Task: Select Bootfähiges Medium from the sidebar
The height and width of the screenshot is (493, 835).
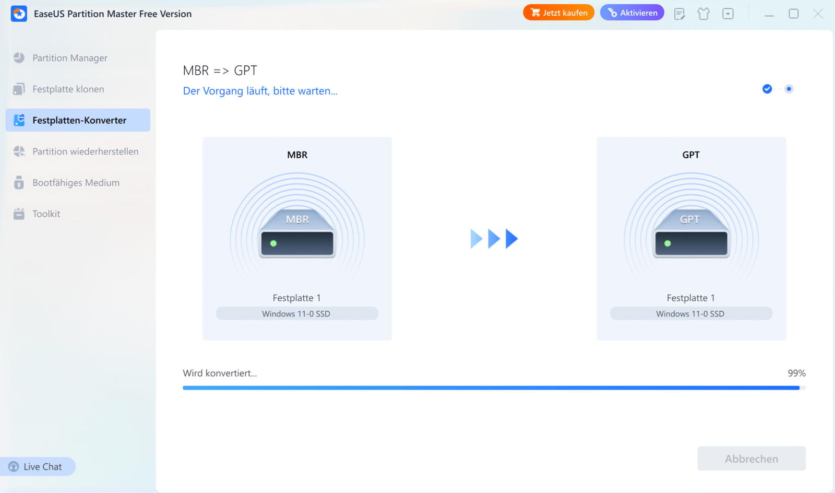Action: [75, 182]
